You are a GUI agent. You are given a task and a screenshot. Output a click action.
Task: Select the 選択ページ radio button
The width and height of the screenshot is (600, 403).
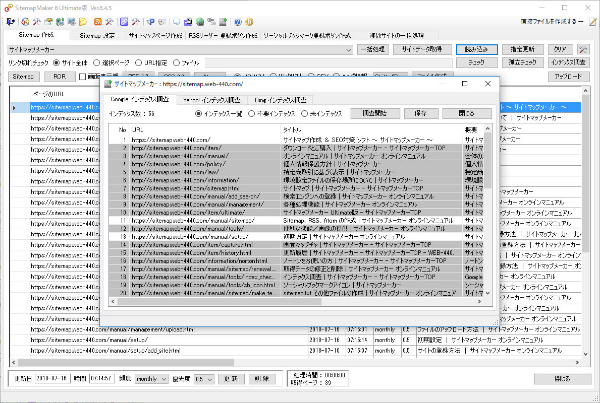[96, 62]
